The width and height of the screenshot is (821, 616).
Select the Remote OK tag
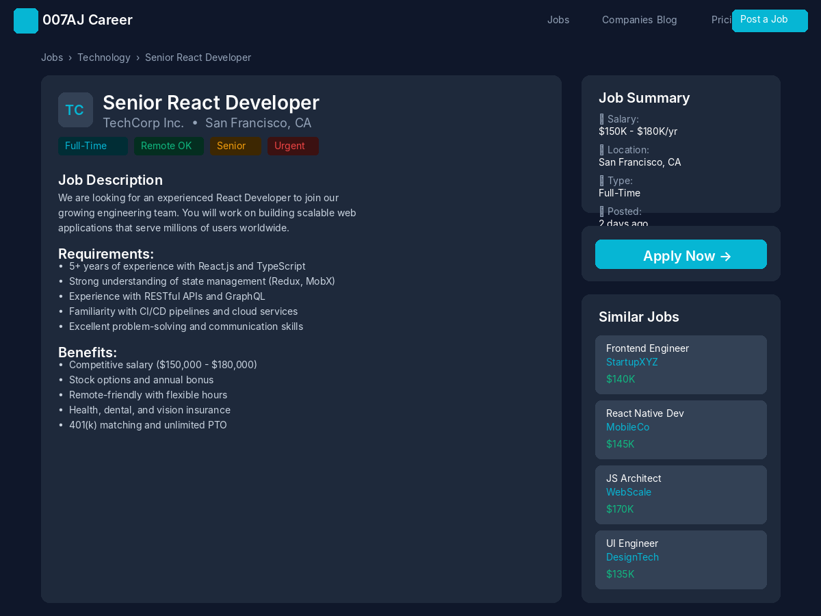[169, 146]
